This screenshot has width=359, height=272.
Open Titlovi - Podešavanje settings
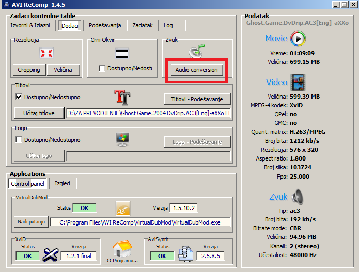coord(197,99)
